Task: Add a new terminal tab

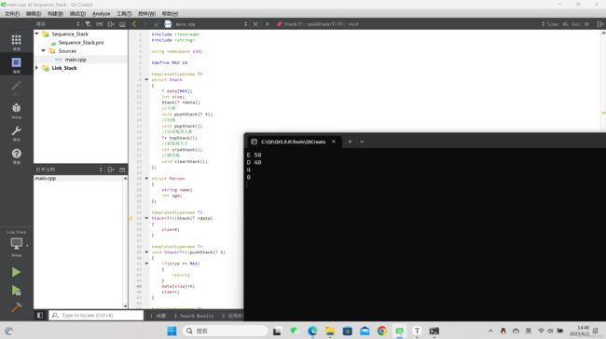Action: (350, 142)
